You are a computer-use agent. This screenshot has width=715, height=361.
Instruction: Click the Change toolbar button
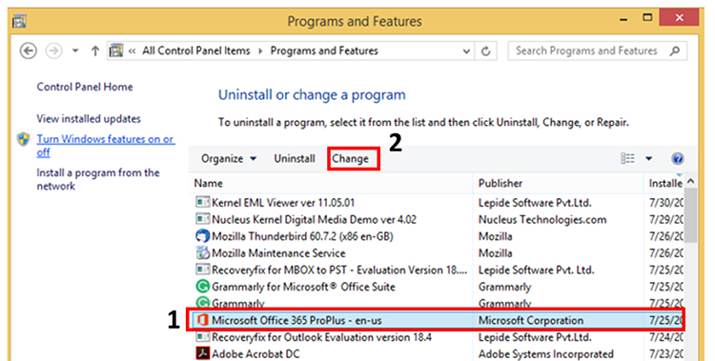pos(350,159)
